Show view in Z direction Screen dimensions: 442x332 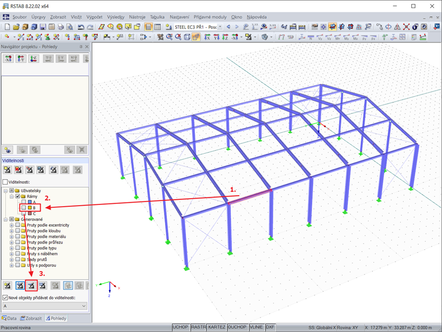(225, 37)
